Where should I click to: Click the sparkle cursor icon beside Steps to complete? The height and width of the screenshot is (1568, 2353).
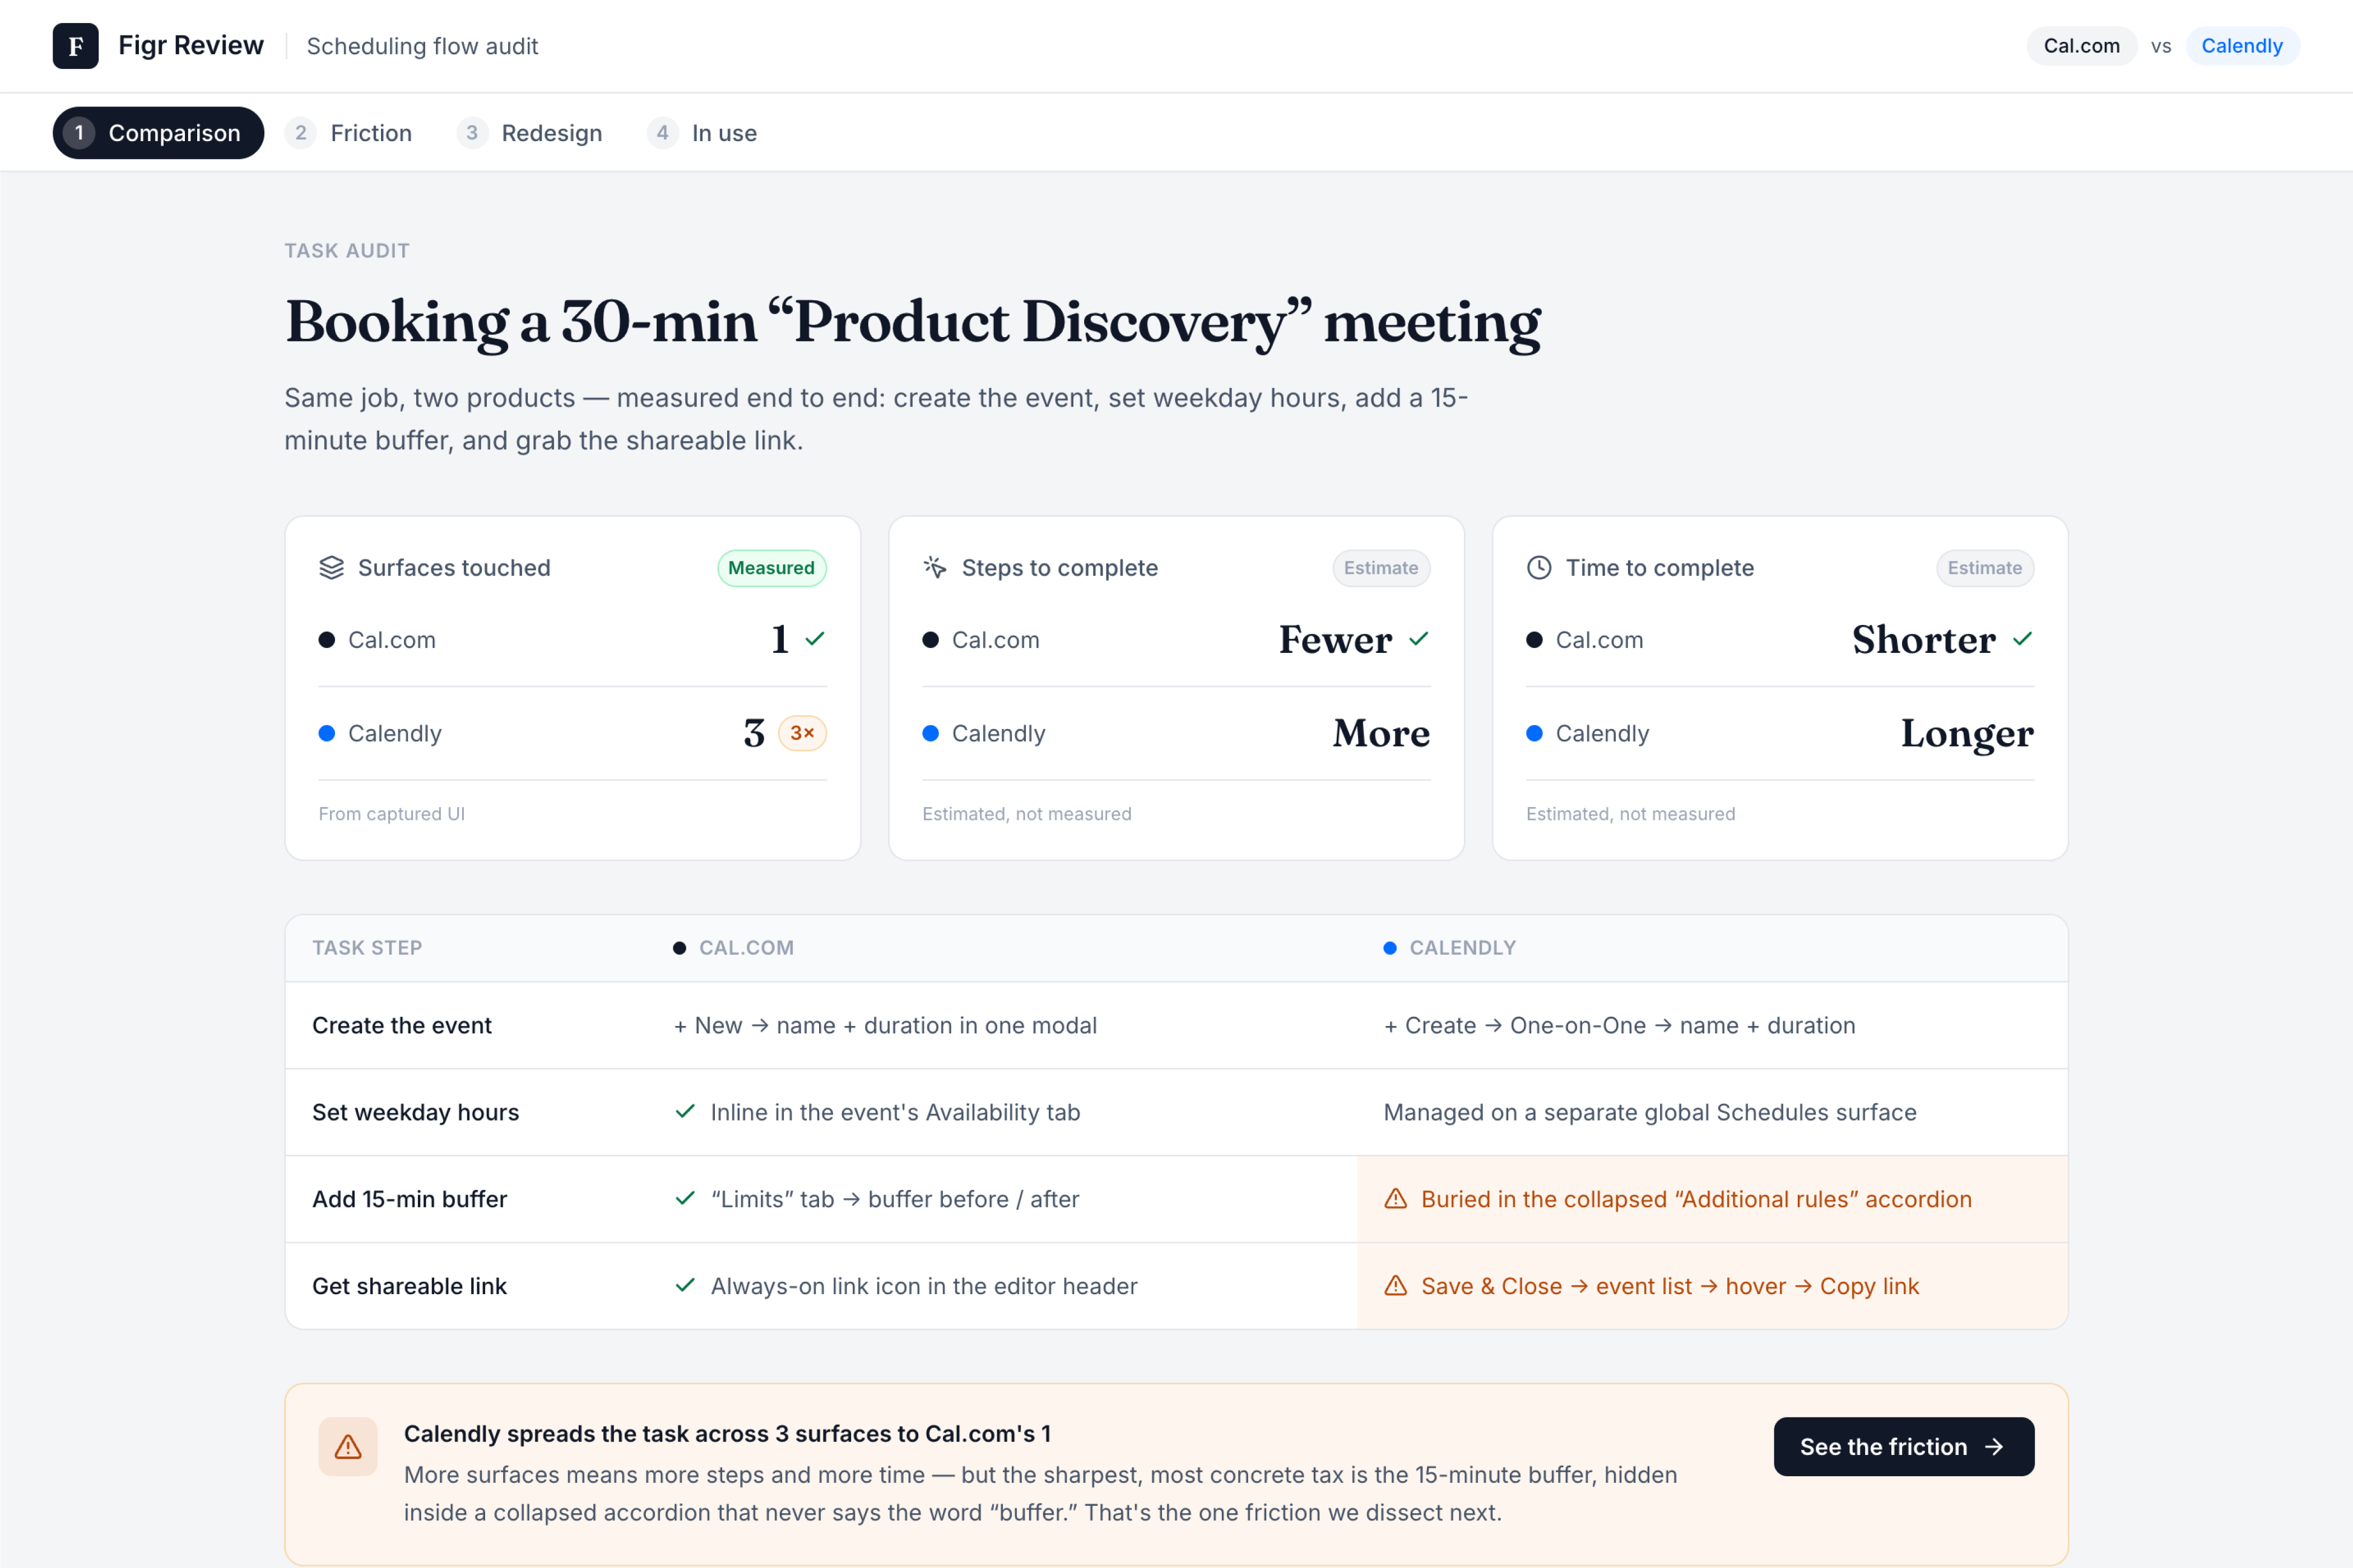point(934,568)
